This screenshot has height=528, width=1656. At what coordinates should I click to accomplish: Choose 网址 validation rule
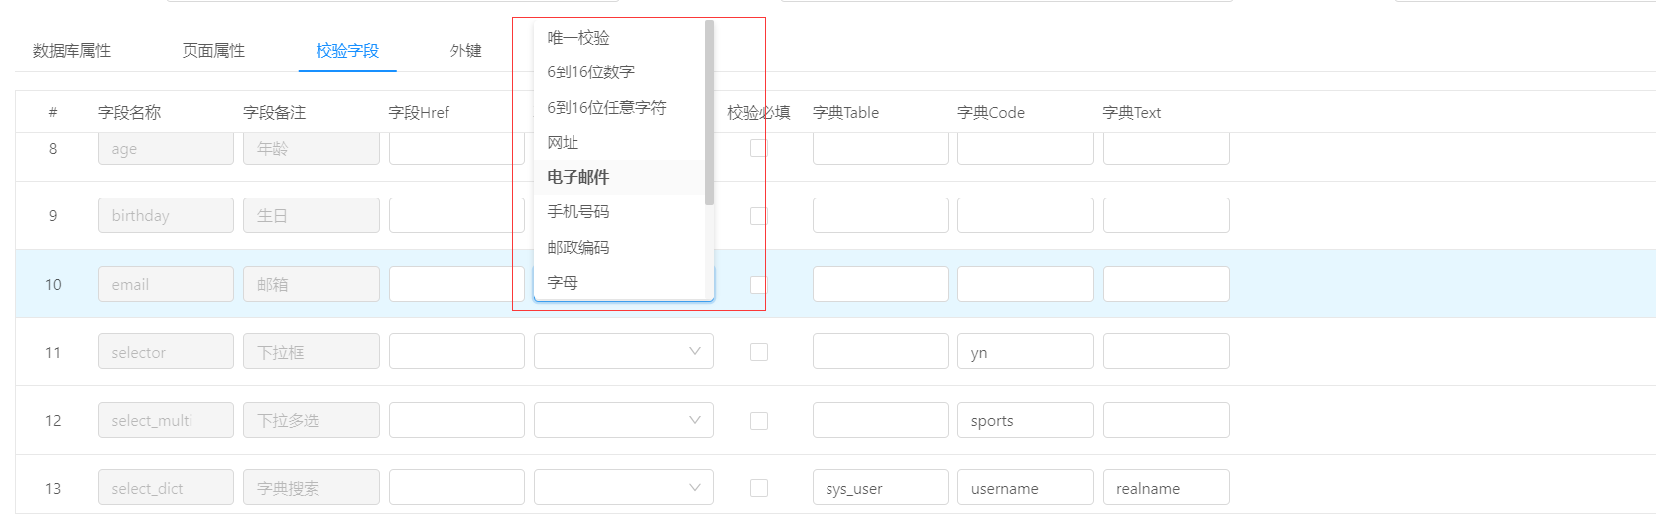[x=620, y=142]
